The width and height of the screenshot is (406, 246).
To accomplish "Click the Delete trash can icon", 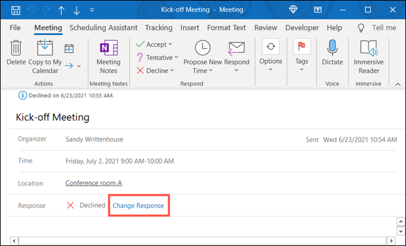I will 16,47.
